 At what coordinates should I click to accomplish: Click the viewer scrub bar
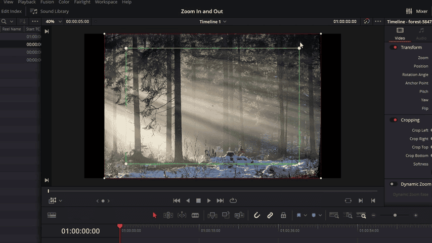212,191
